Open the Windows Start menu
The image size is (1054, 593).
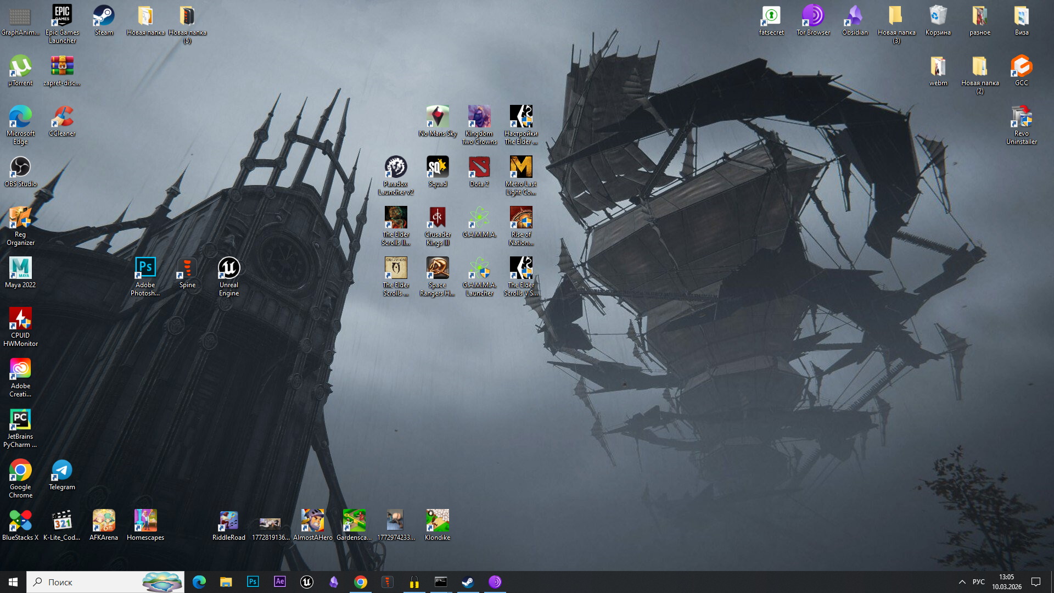[13, 581]
